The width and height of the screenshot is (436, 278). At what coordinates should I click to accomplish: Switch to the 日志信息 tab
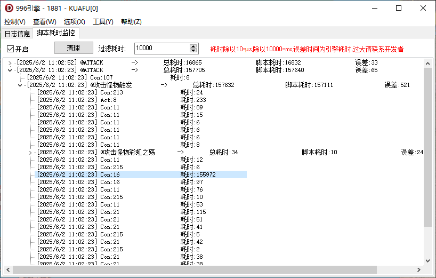click(x=17, y=34)
